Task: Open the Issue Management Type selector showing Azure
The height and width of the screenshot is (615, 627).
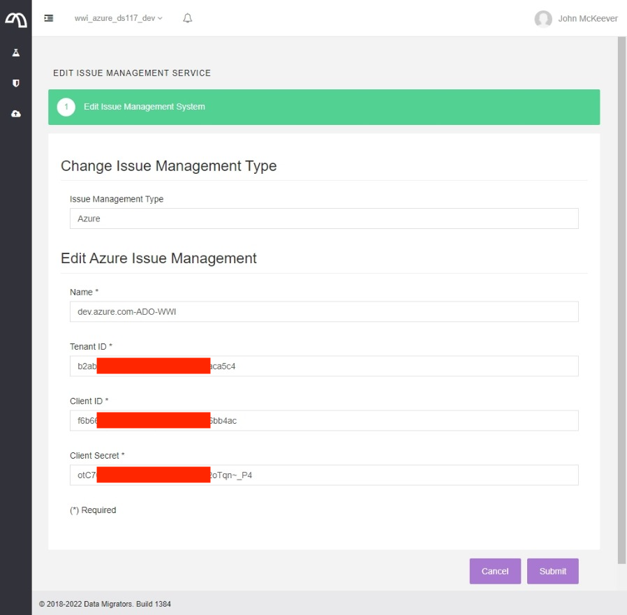Action: point(324,218)
